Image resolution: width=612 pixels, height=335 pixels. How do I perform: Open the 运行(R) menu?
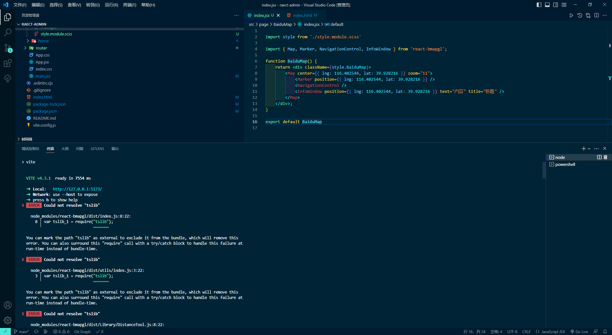click(112, 5)
